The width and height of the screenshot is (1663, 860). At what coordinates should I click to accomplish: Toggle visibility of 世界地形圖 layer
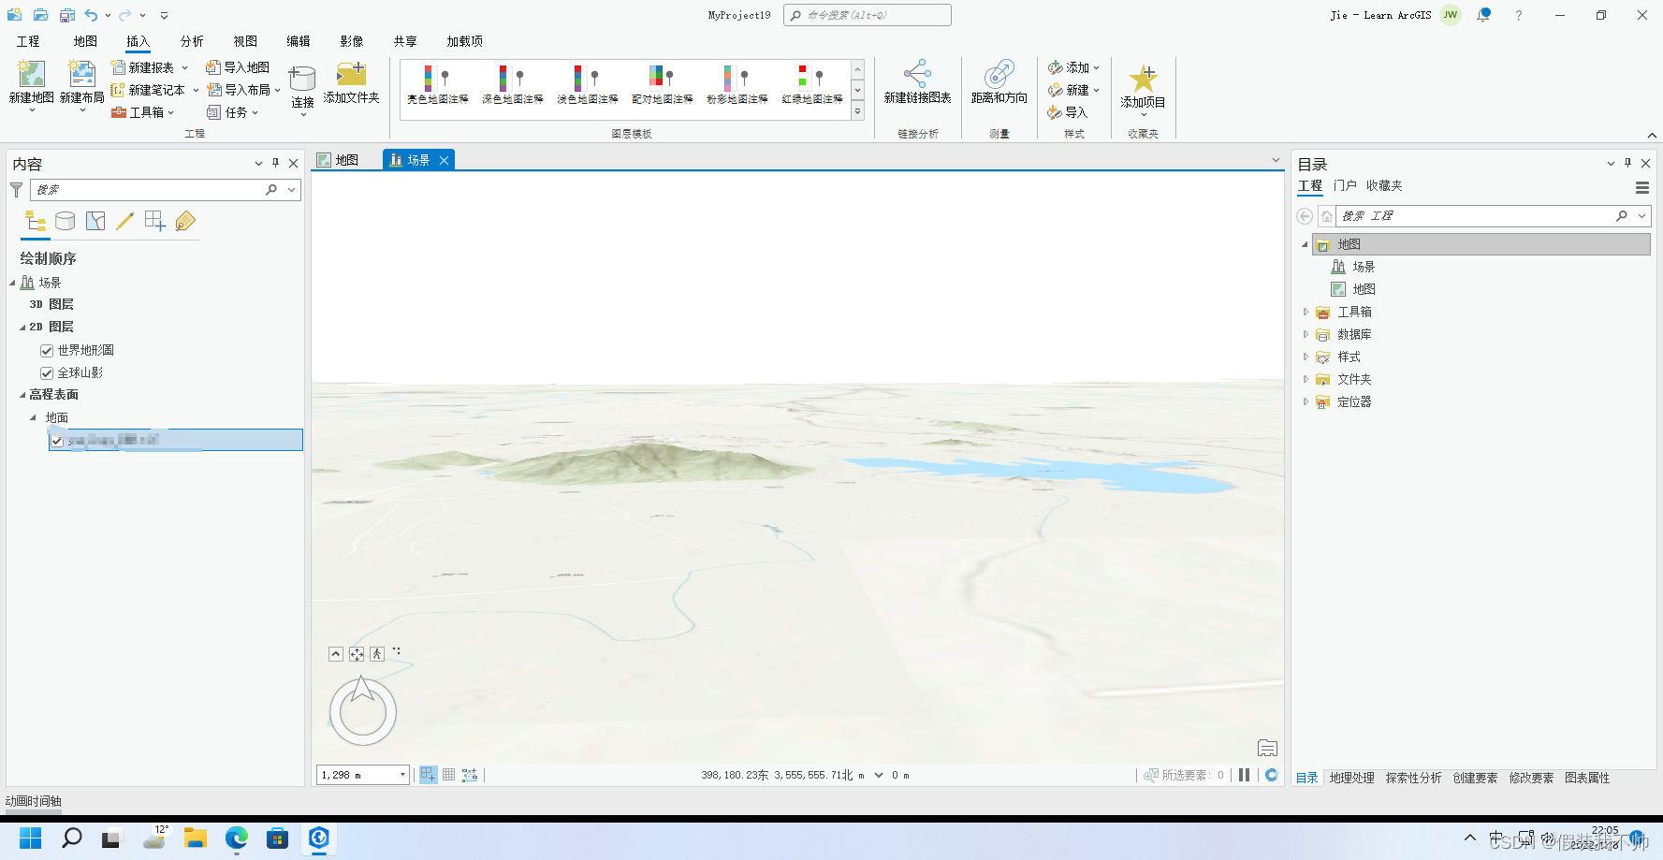(46, 350)
